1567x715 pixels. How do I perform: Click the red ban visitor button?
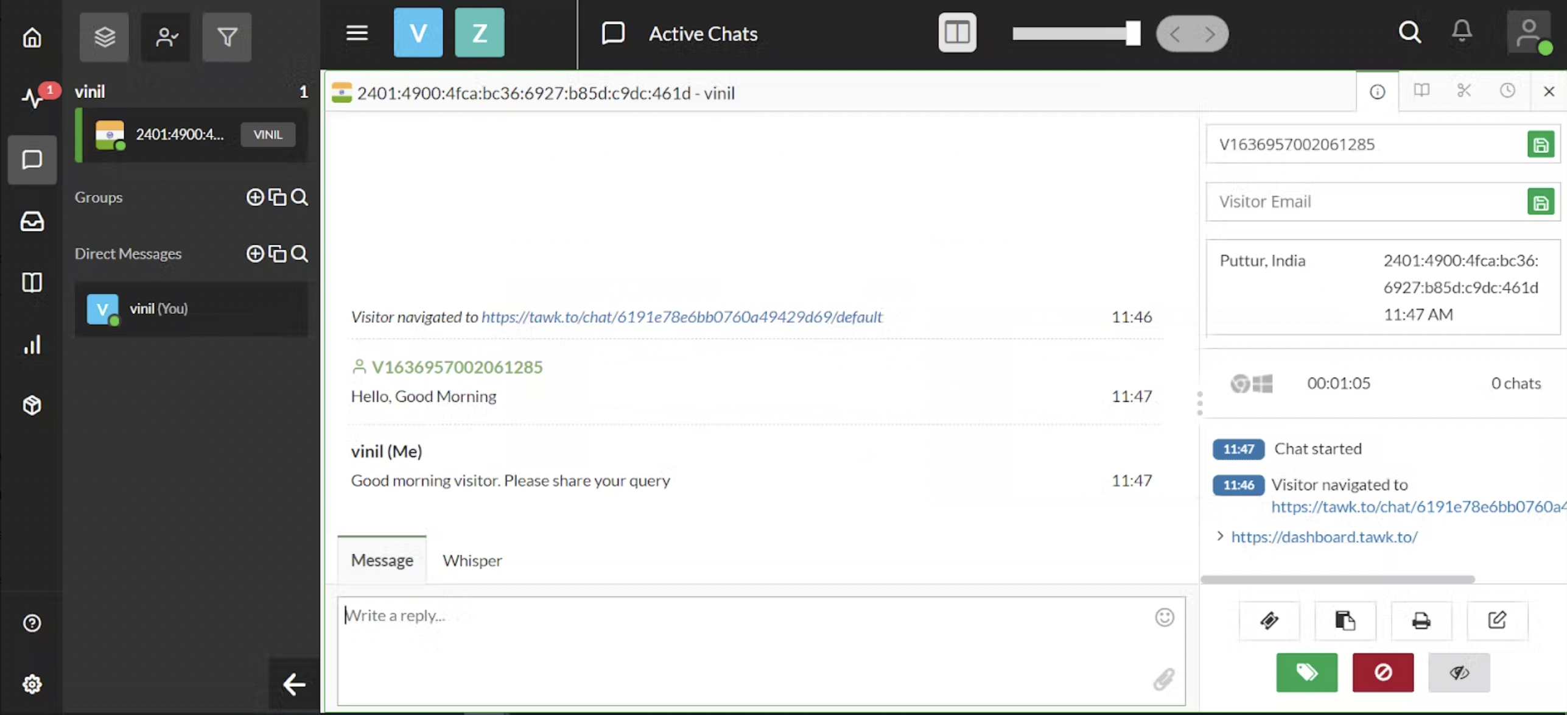point(1383,672)
